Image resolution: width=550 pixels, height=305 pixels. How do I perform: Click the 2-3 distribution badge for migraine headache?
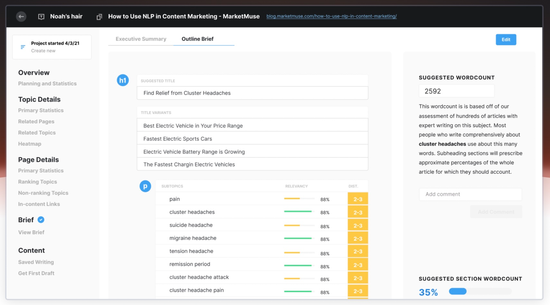tap(358, 238)
